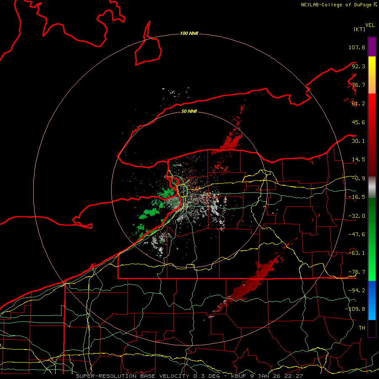The width and height of the screenshot is (379, 379).
Task: Click the '-16.5' velocity scale value
Action: click(357, 197)
